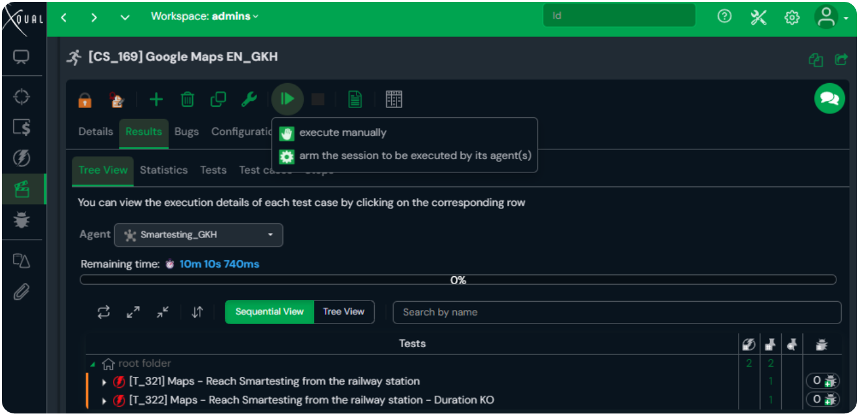
Task: Switch to Sequential View
Action: coord(269,312)
